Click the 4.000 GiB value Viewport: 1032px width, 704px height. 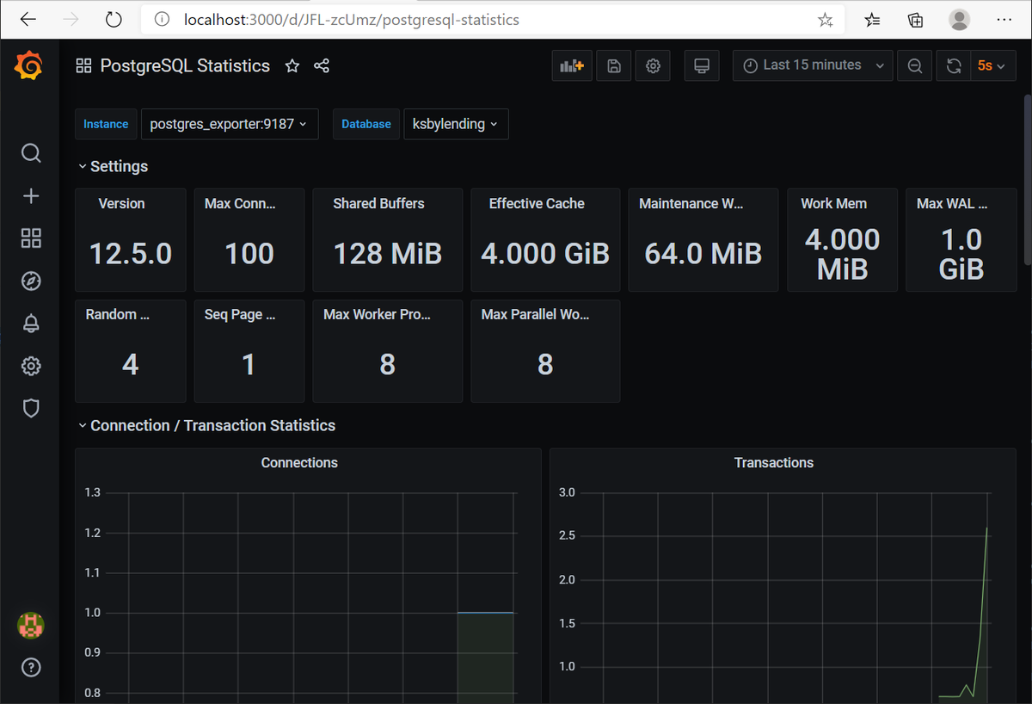545,254
